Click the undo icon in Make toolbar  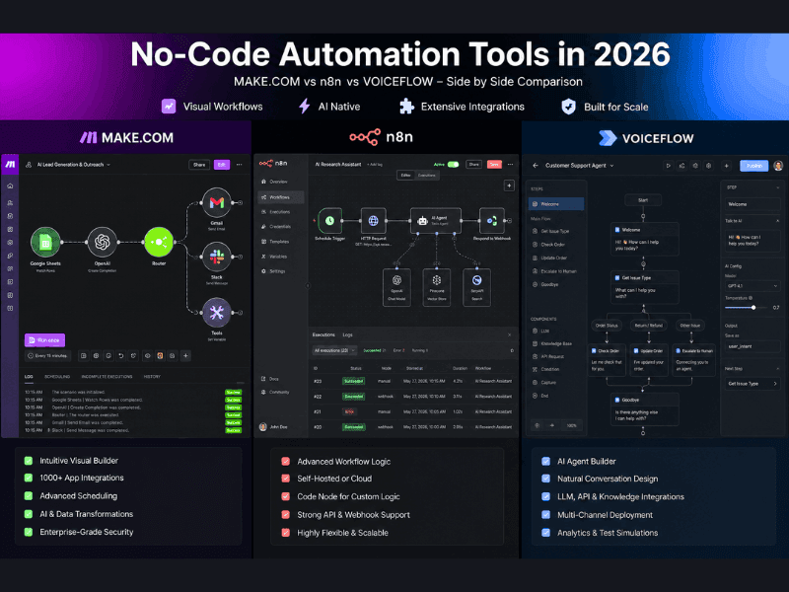click(x=120, y=356)
